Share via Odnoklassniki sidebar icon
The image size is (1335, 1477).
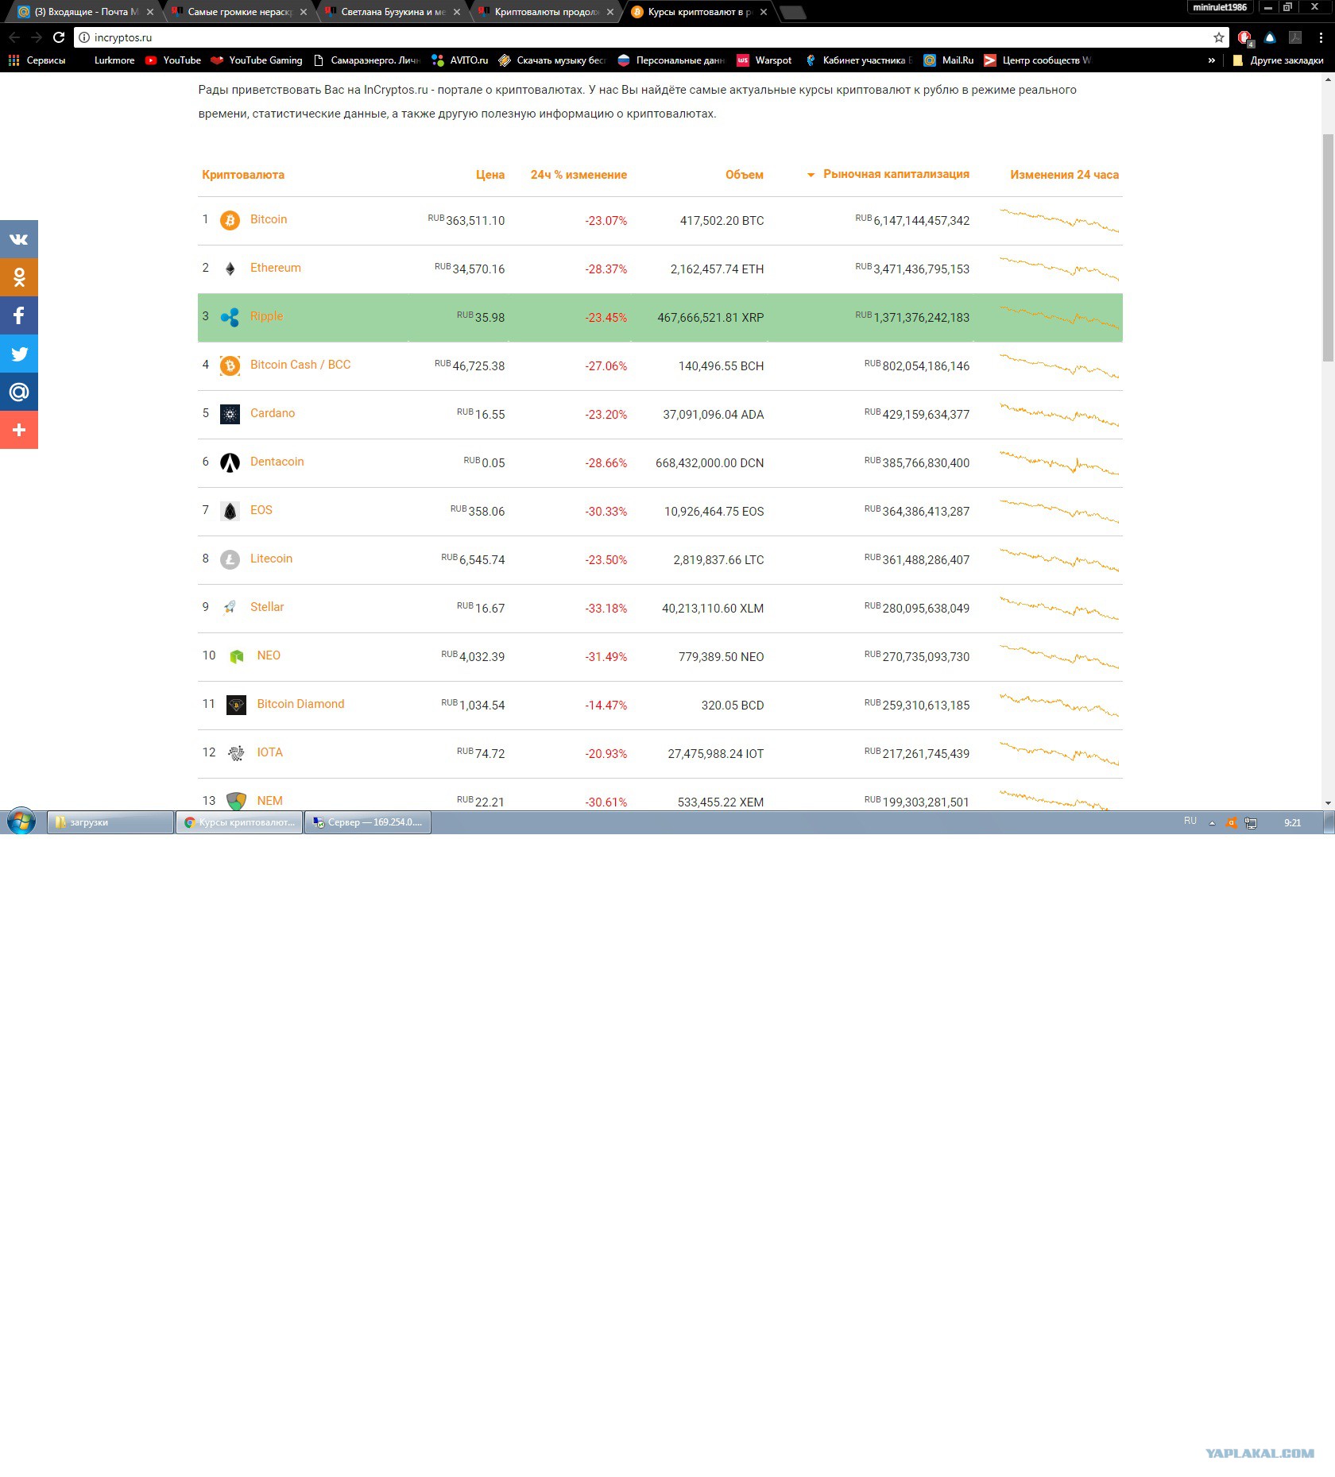(x=19, y=277)
